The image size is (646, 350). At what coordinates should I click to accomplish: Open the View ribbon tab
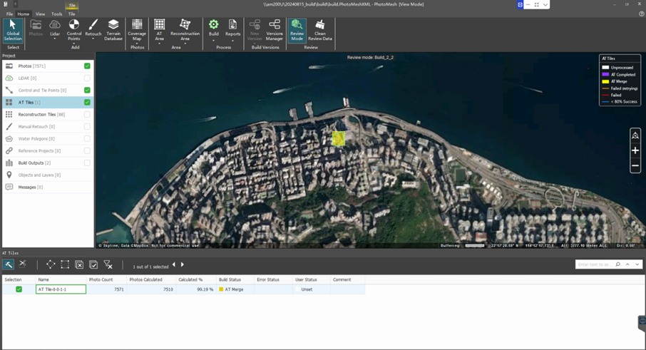40,14
